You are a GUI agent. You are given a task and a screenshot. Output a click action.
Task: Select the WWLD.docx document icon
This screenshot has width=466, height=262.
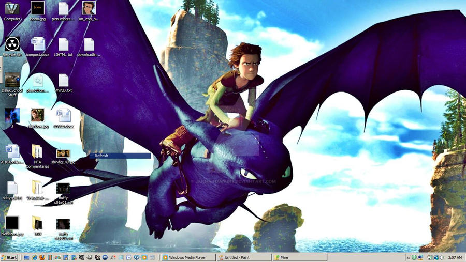63,119
